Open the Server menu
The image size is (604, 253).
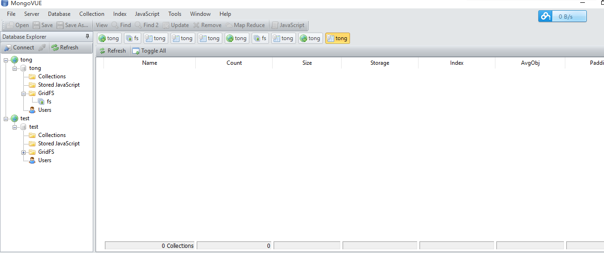tap(32, 14)
